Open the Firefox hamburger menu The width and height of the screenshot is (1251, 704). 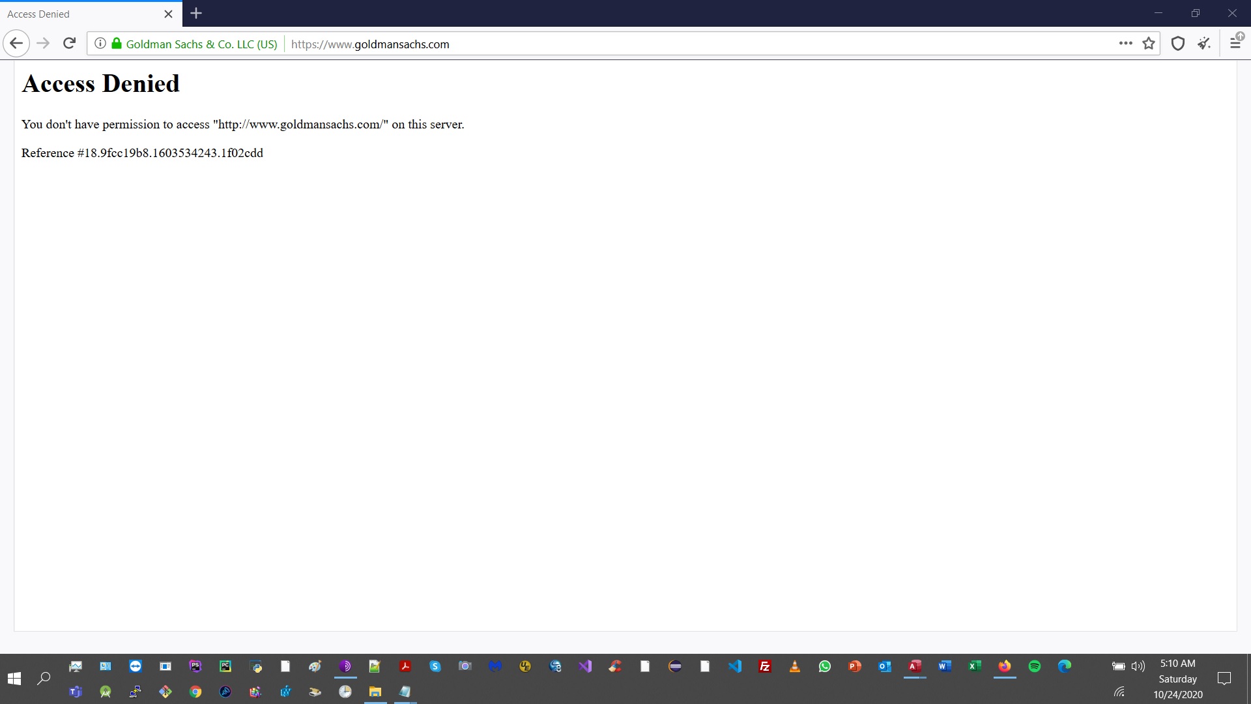1235,43
